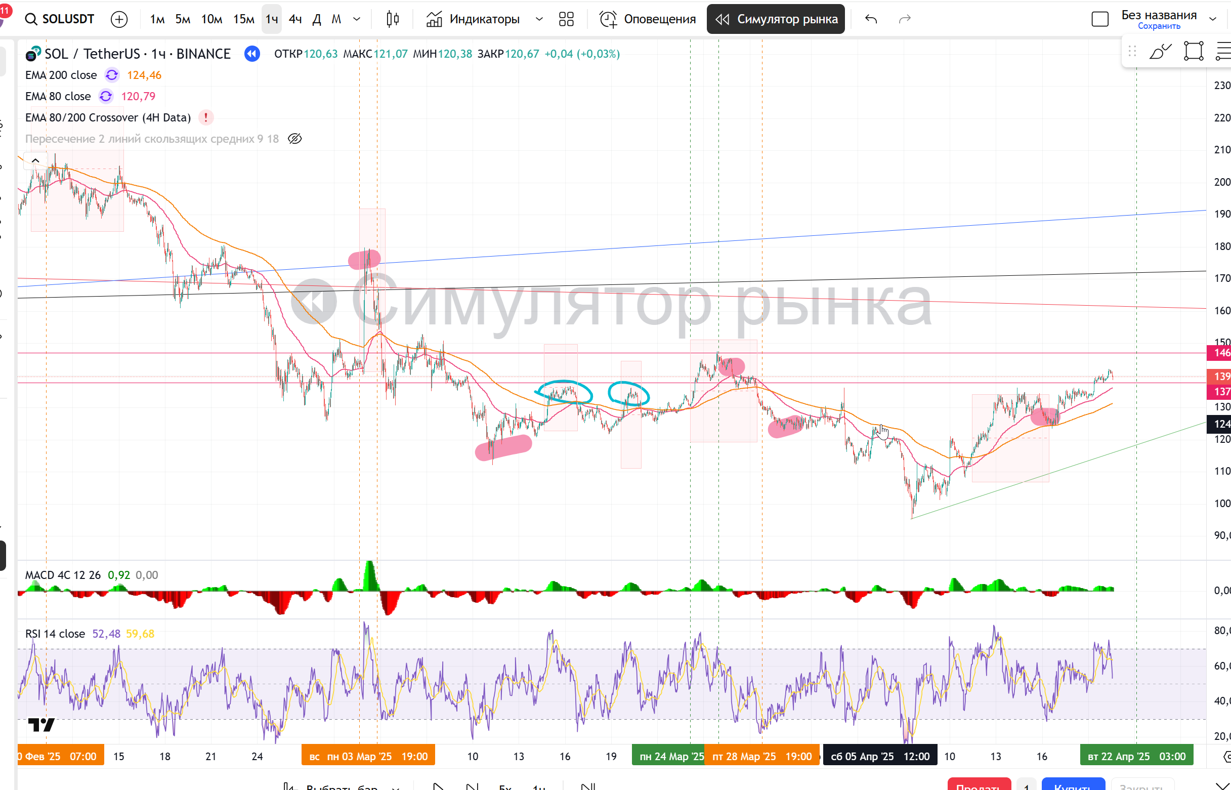Click the RSI value 52,48
The width and height of the screenshot is (1231, 790).
click(106, 634)
